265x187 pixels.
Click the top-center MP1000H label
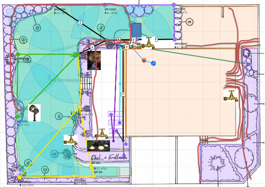[x=110, y=9]
